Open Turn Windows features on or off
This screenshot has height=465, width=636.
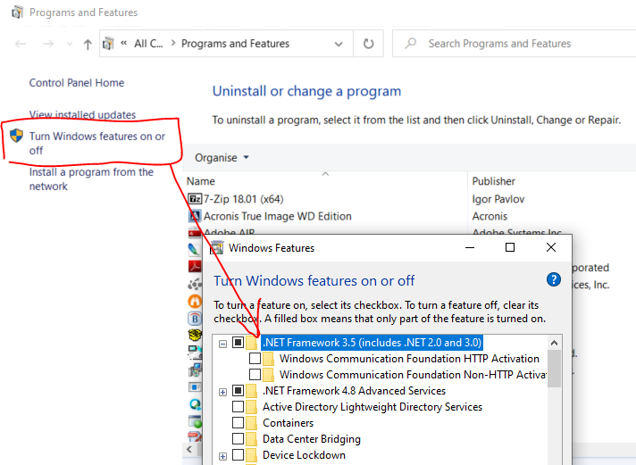pyautogui.click(x=97, y=143)
